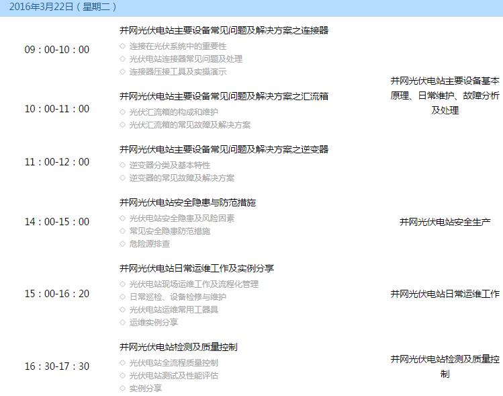
Task: Click the diamond bullet beside 连接器压接工具及实操演示
Action: [x=122, y=72]
